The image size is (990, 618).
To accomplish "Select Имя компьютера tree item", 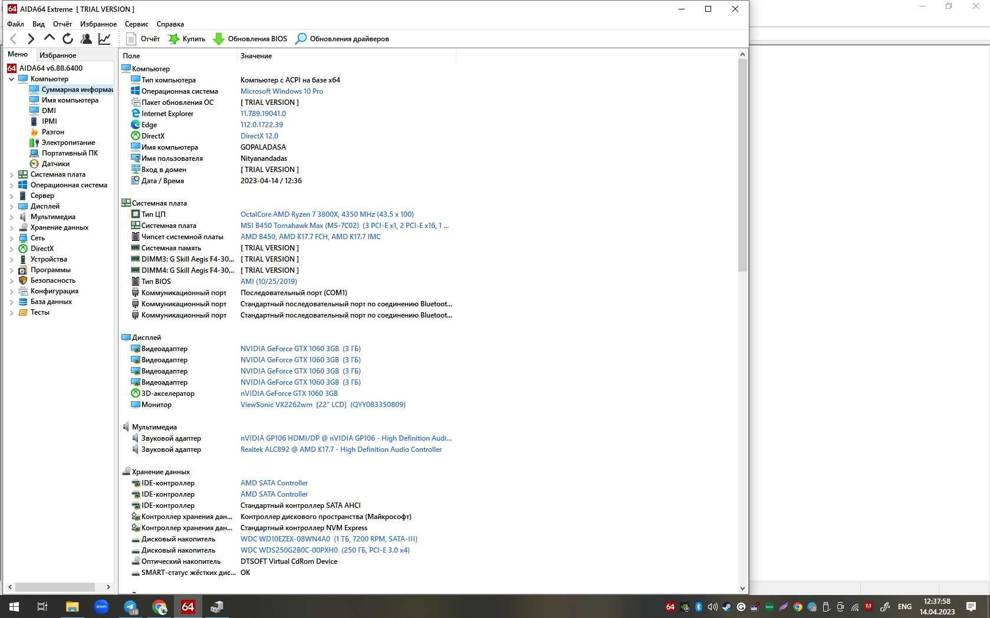I will pos(64,100).
